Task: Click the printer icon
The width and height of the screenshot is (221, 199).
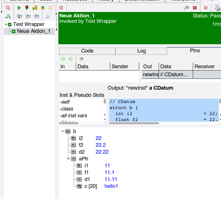Action: pos(217,8)
